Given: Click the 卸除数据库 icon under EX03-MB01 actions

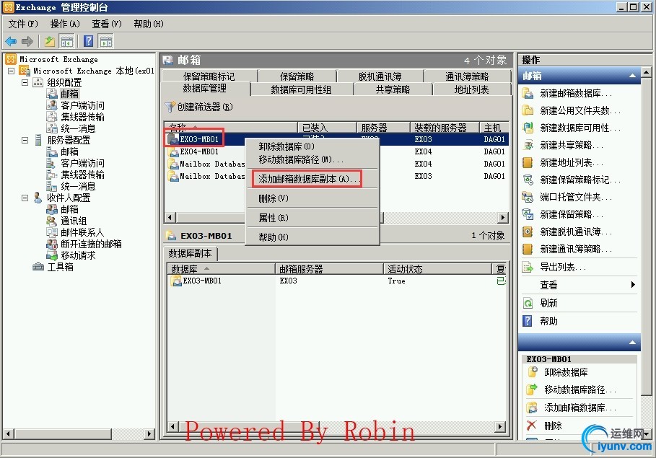Looking at the screenshot, I should pyautogui.click(x=532, y=372).
